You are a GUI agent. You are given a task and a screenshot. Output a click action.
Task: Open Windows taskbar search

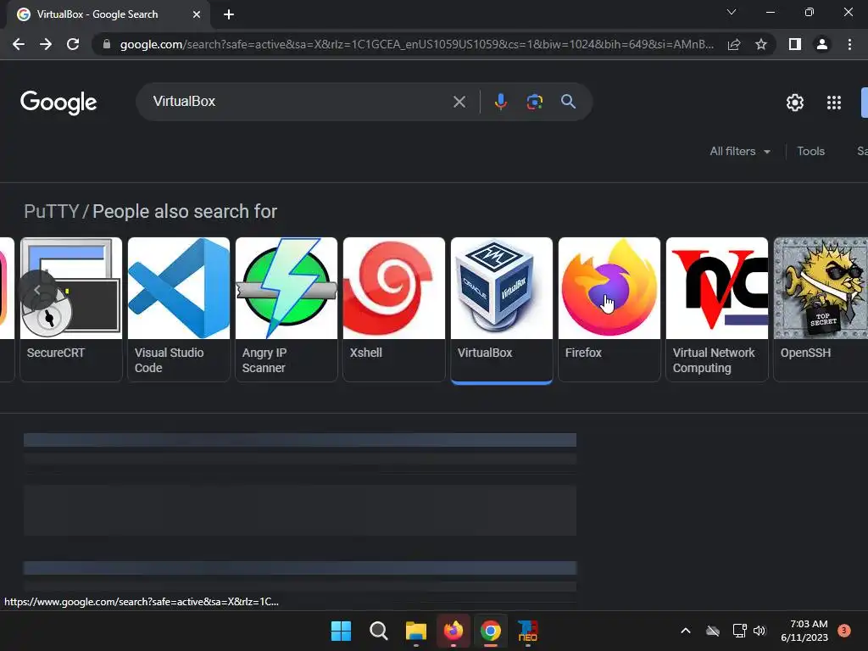(379, 631)
